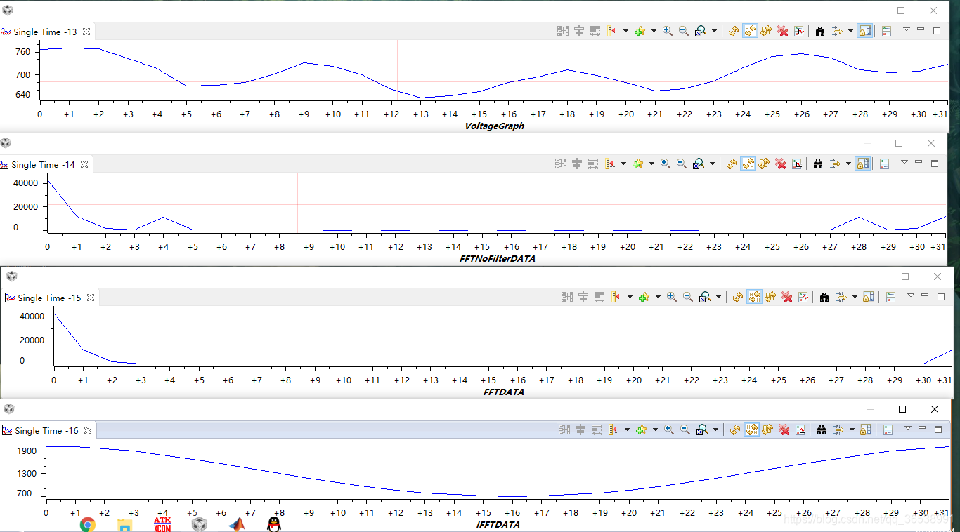Open green star dropdown arrow in Single Time -16
The width and height of the screenshot is (960, 532).
click(x=655, y=430)
